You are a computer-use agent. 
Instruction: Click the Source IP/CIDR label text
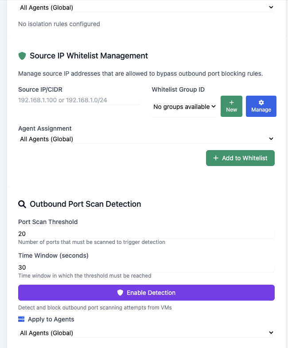[x=40, y=89]
